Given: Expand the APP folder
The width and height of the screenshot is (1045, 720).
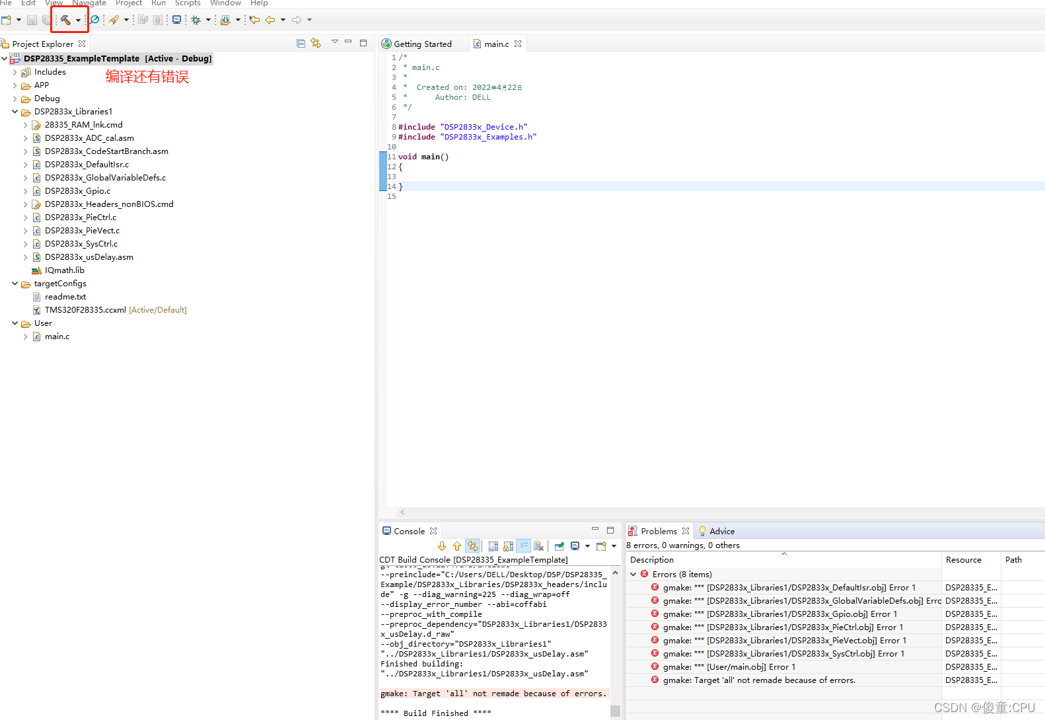Looking at the screenshot, I should (15, 85).
